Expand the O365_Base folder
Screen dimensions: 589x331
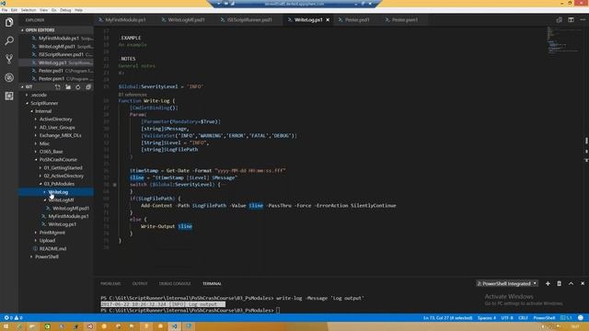(x=52, y=152)
